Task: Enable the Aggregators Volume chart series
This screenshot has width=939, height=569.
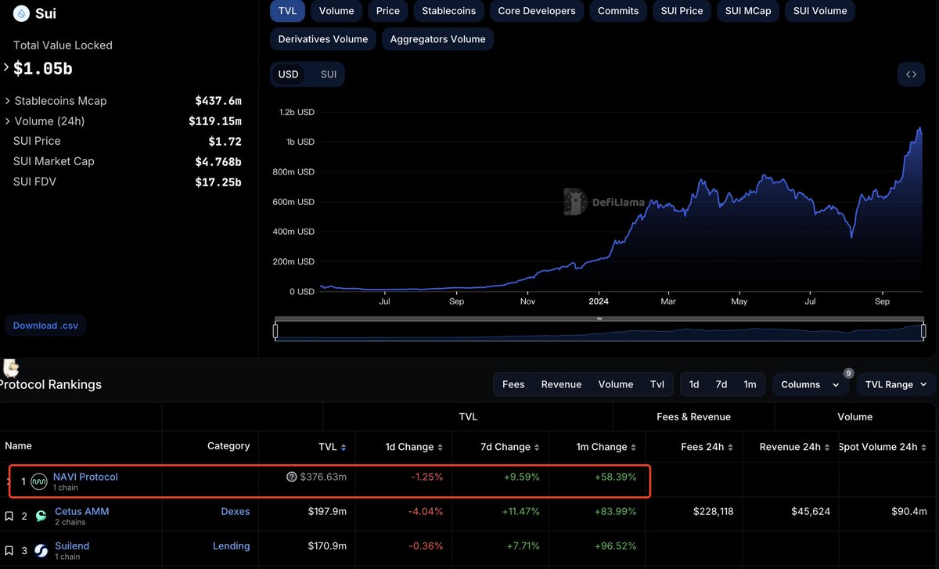Action: 437,39
